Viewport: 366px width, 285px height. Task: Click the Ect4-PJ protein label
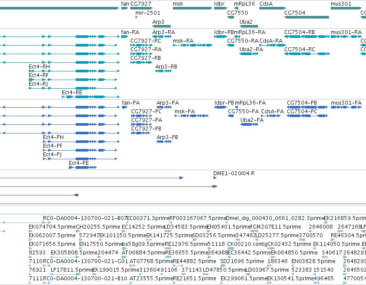tap(52, 155)
